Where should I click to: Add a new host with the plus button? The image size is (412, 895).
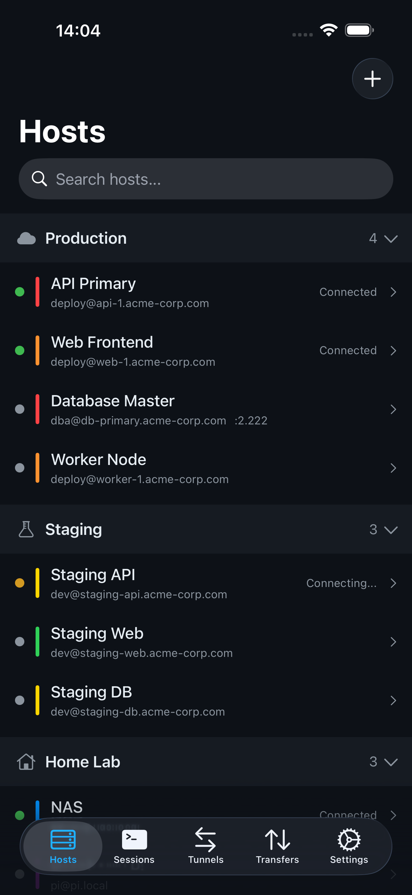coord(372,79)
